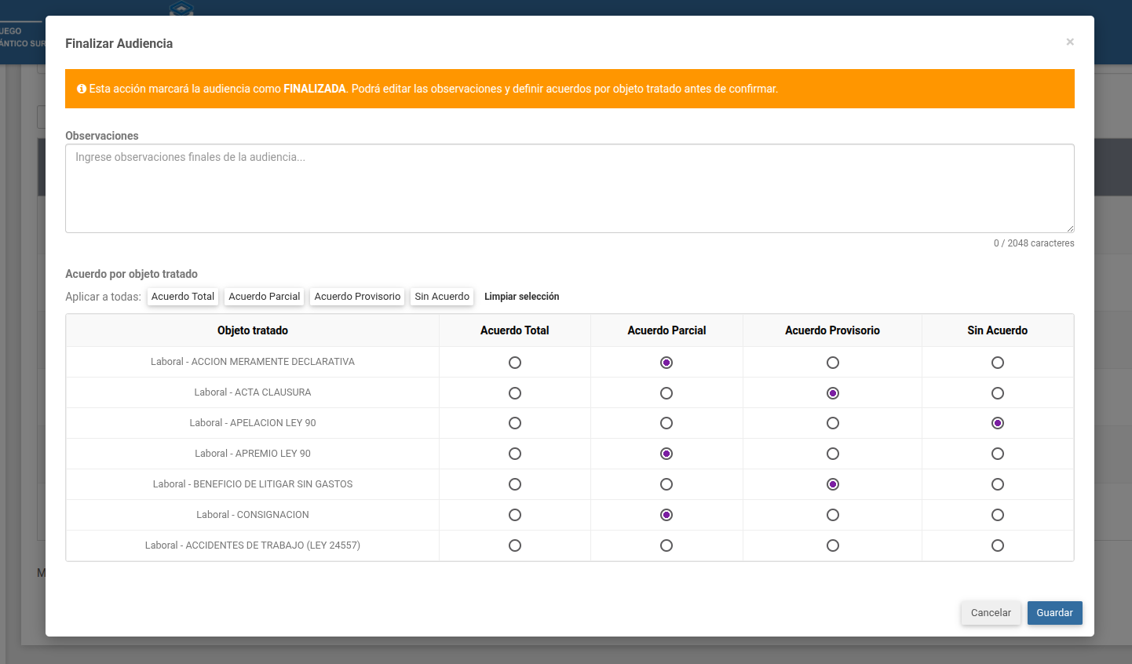Select Sin Acuerdo for CONSIGNACION
1132x664 pixels.
click(x=998, y=515)
